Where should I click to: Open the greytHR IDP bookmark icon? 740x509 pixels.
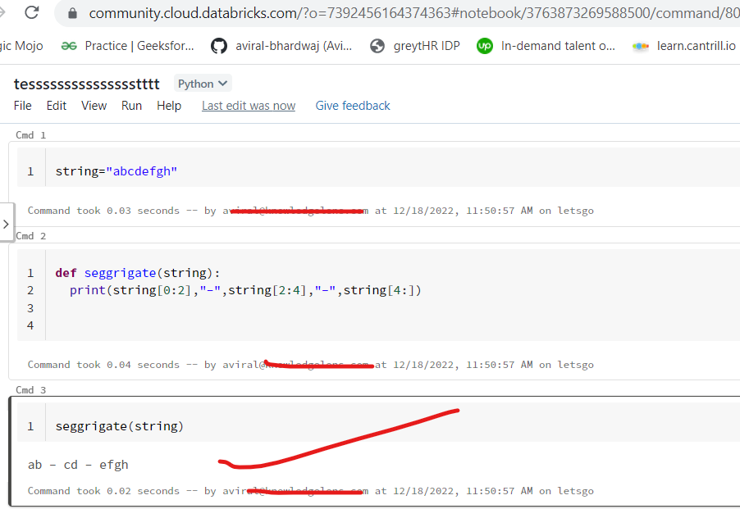coord(377,46)
